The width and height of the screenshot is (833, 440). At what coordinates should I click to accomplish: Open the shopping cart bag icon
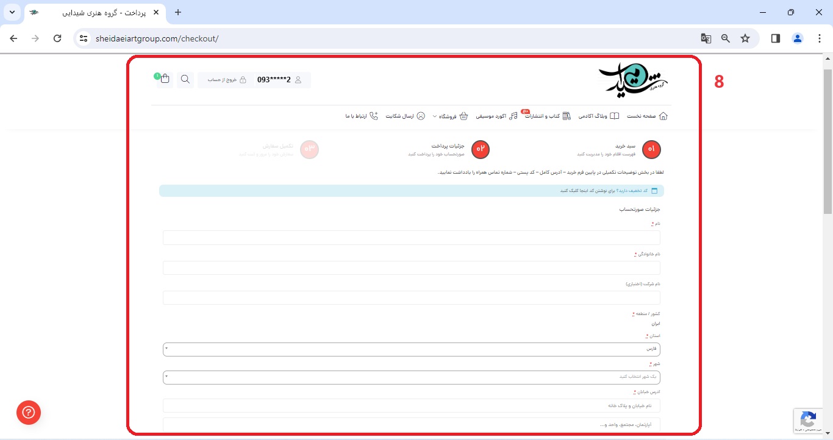click(165, 79)
